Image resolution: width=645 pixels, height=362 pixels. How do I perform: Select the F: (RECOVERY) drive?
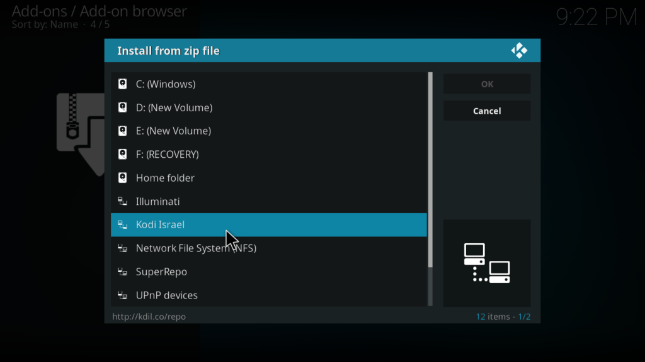[269, 155]
